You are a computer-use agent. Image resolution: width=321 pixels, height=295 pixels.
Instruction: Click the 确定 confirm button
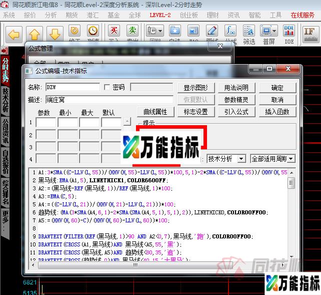pyautogui.click(x=277, y=88)
